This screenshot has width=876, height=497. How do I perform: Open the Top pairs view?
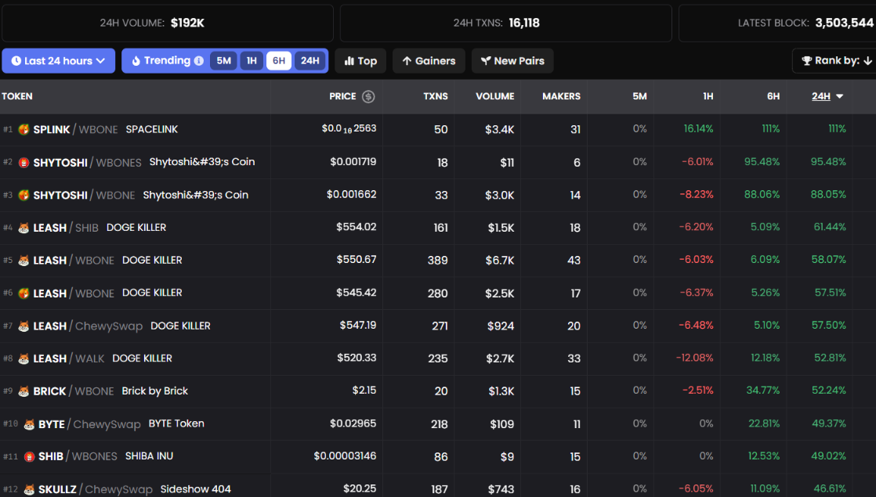pos(360,61)
